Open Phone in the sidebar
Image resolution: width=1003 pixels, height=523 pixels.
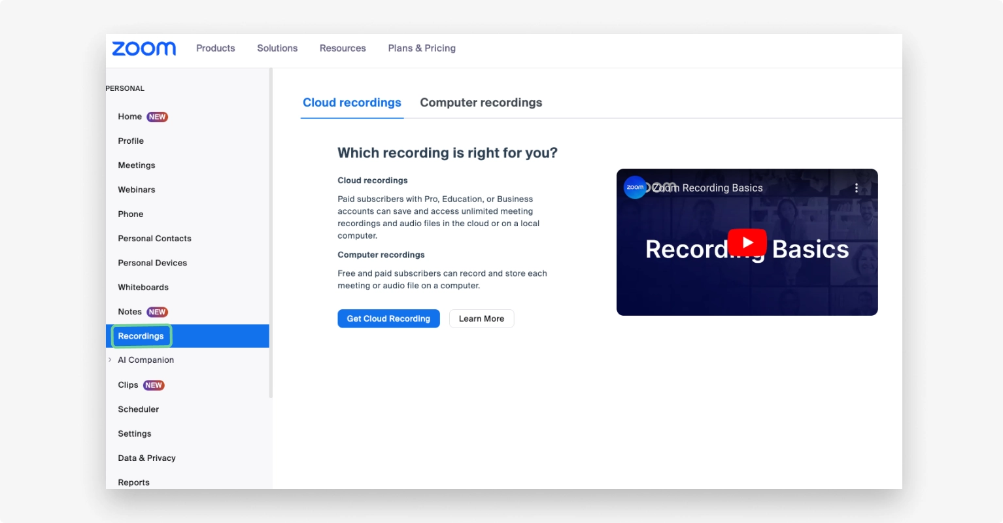131,214
